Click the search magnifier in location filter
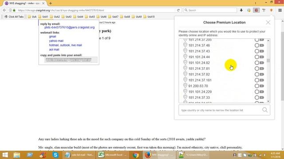The height and width of the screenshot is (159, 284). tap(265, 110)
